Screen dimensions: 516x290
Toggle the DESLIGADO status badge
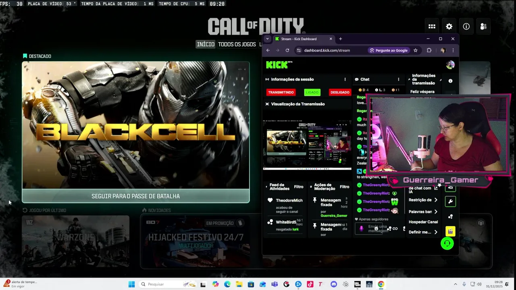340,92
